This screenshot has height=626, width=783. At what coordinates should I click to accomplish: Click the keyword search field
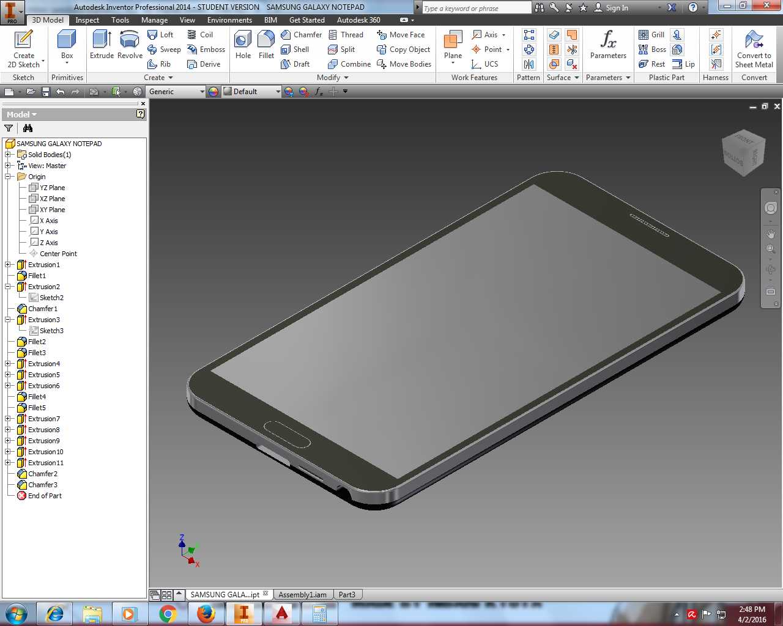476,8
